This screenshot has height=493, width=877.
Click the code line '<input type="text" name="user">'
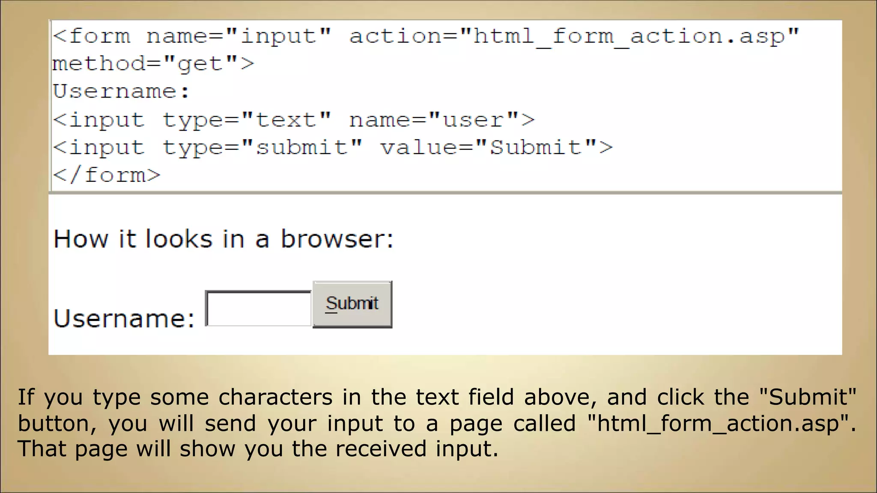294,120
